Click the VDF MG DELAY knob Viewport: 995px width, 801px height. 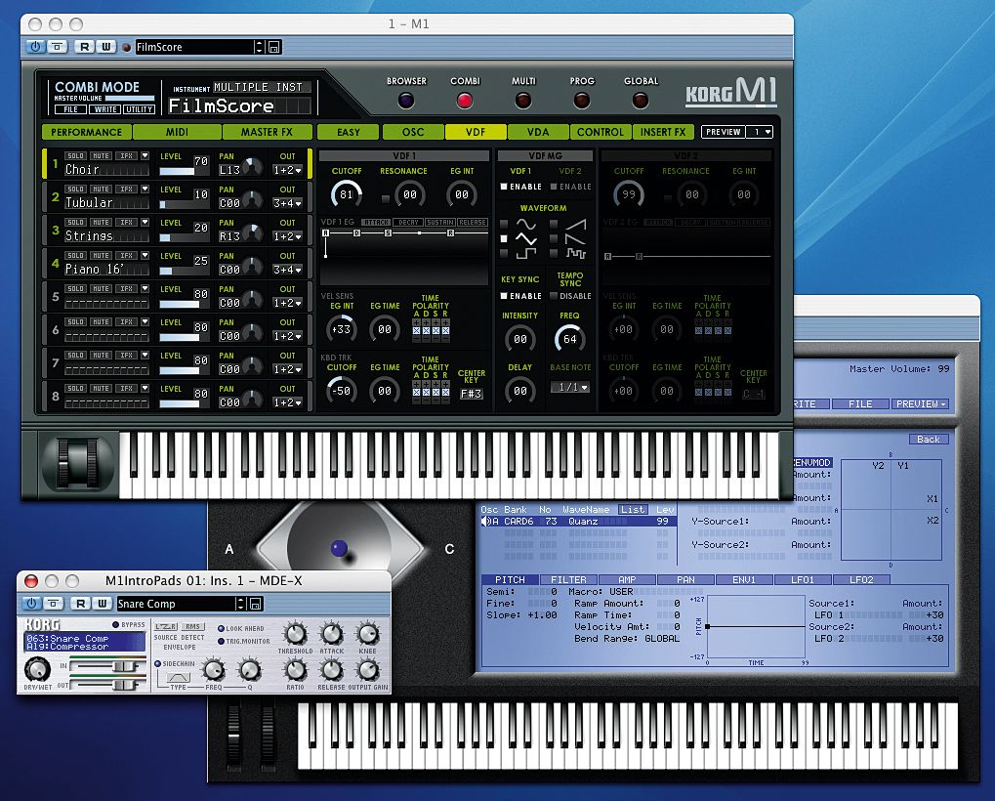[x=520, y=391]
